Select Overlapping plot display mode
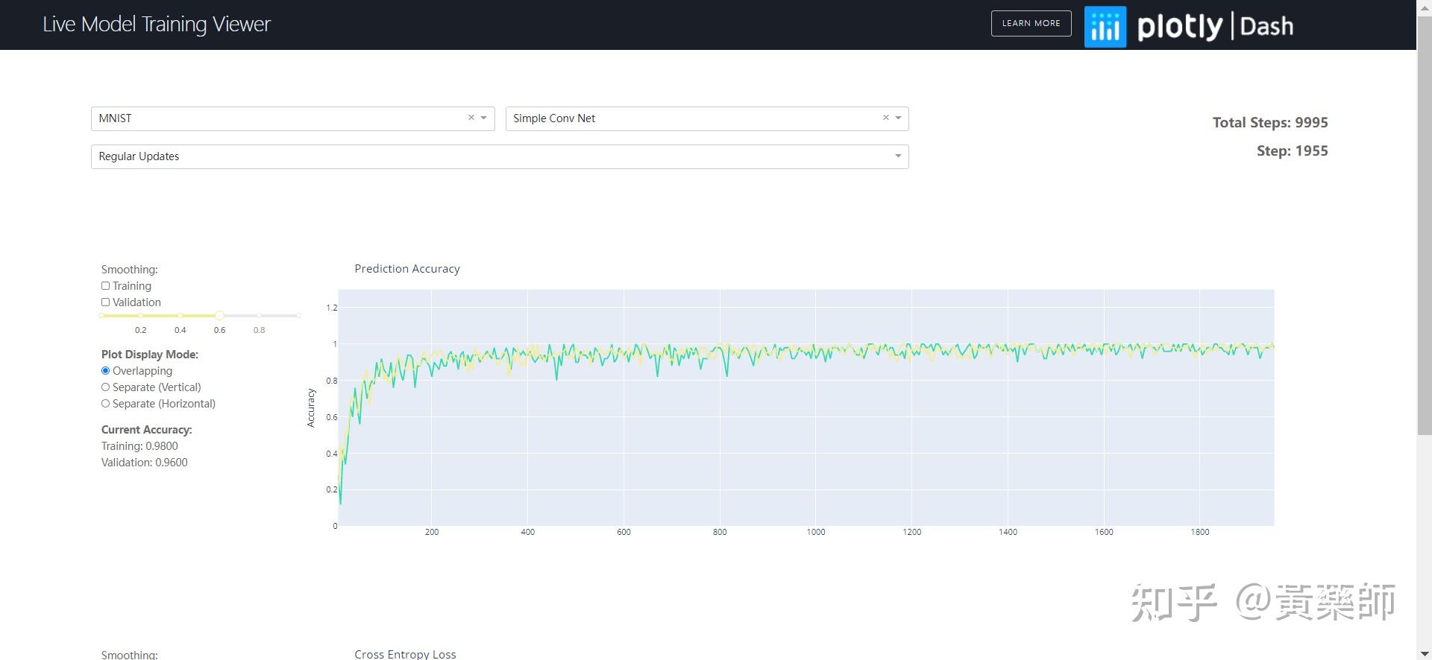1432x660 pixels. coord(105,371)
